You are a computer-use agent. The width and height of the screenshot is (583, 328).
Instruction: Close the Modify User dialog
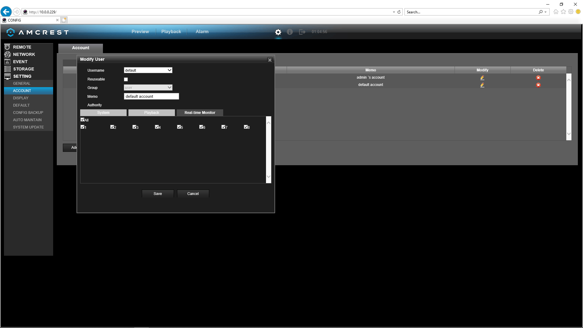pos(270,60)
